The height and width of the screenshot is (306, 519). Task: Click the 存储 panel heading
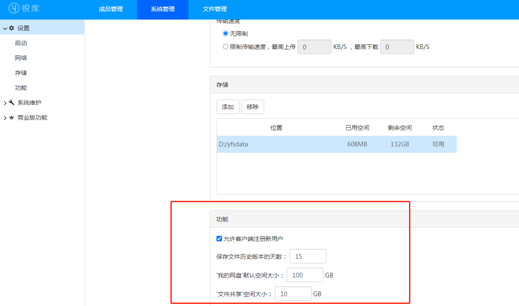[364, 85]
